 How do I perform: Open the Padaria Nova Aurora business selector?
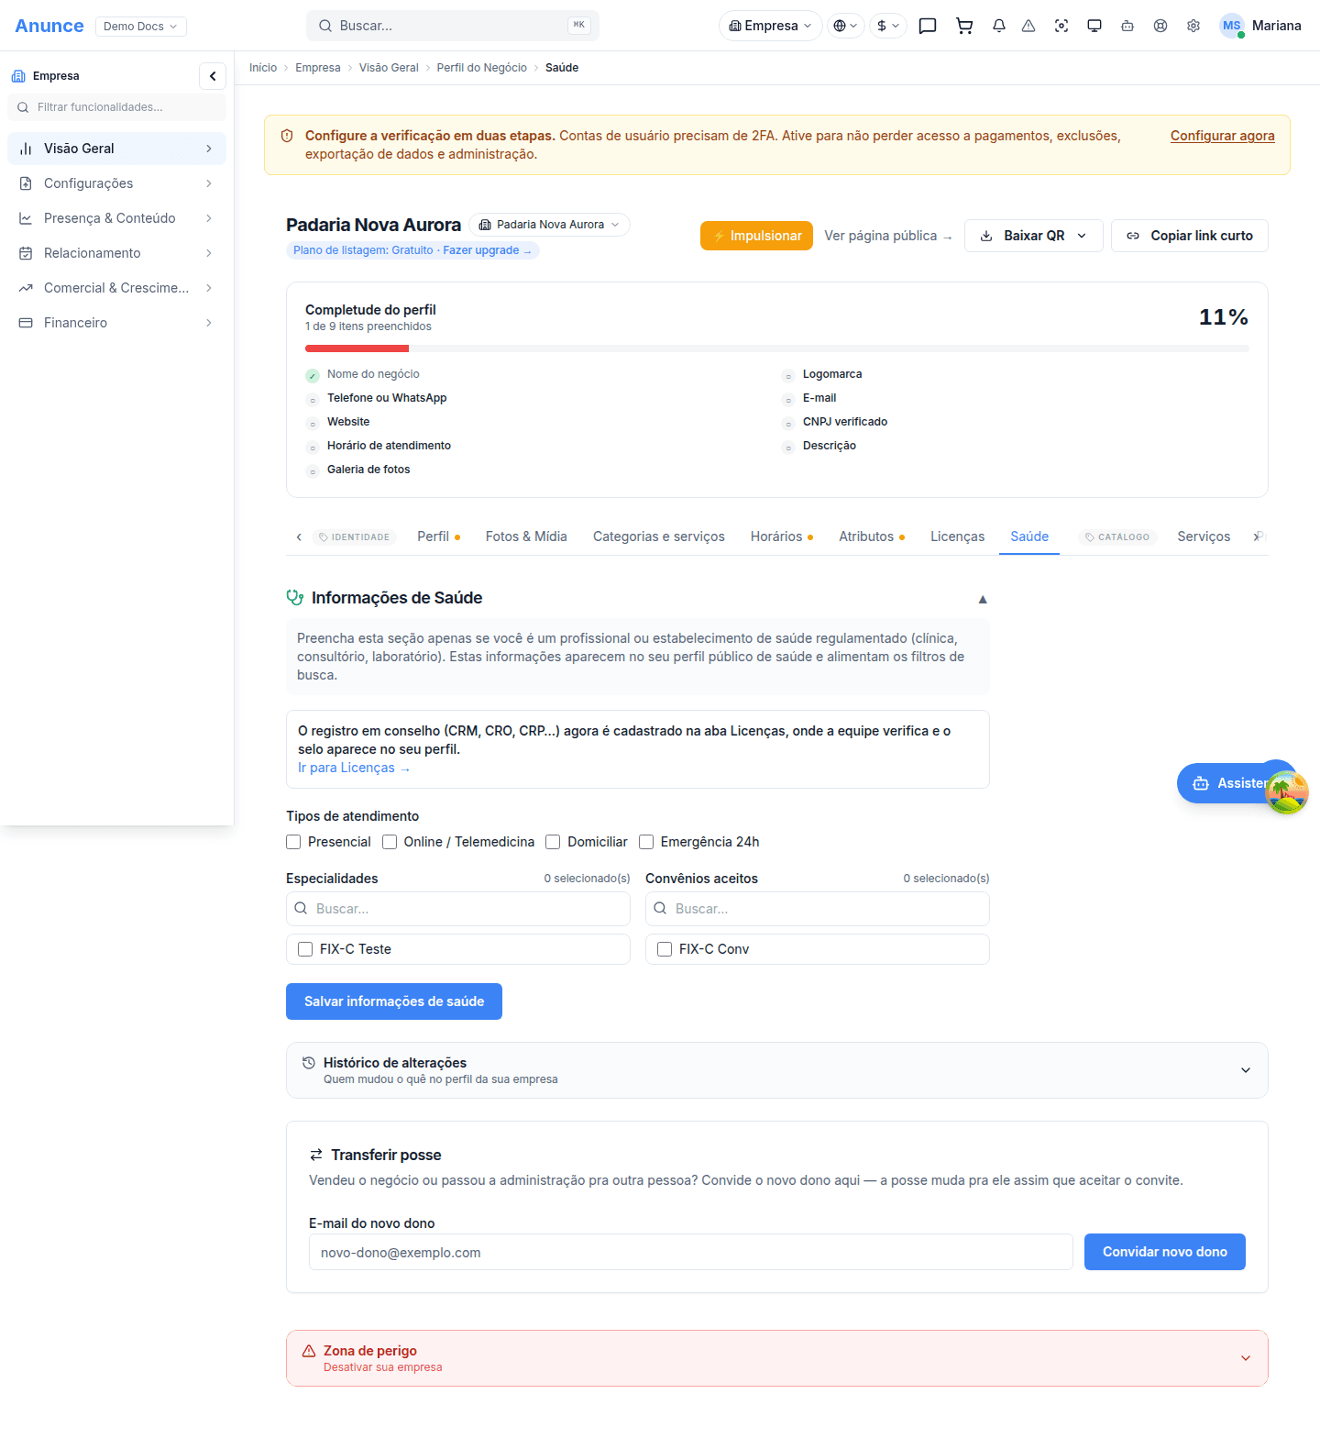(x=550, y=225)
